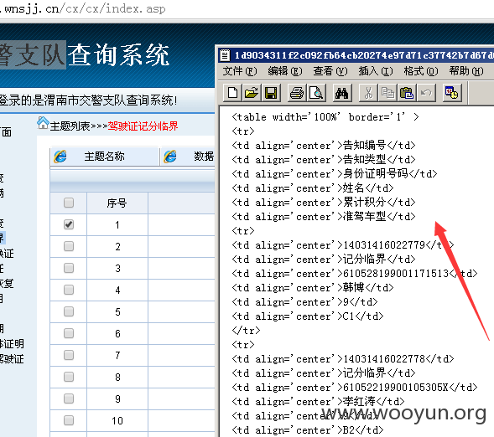
Task: Check the checkbox for row 6
Action: pos(69,333)
